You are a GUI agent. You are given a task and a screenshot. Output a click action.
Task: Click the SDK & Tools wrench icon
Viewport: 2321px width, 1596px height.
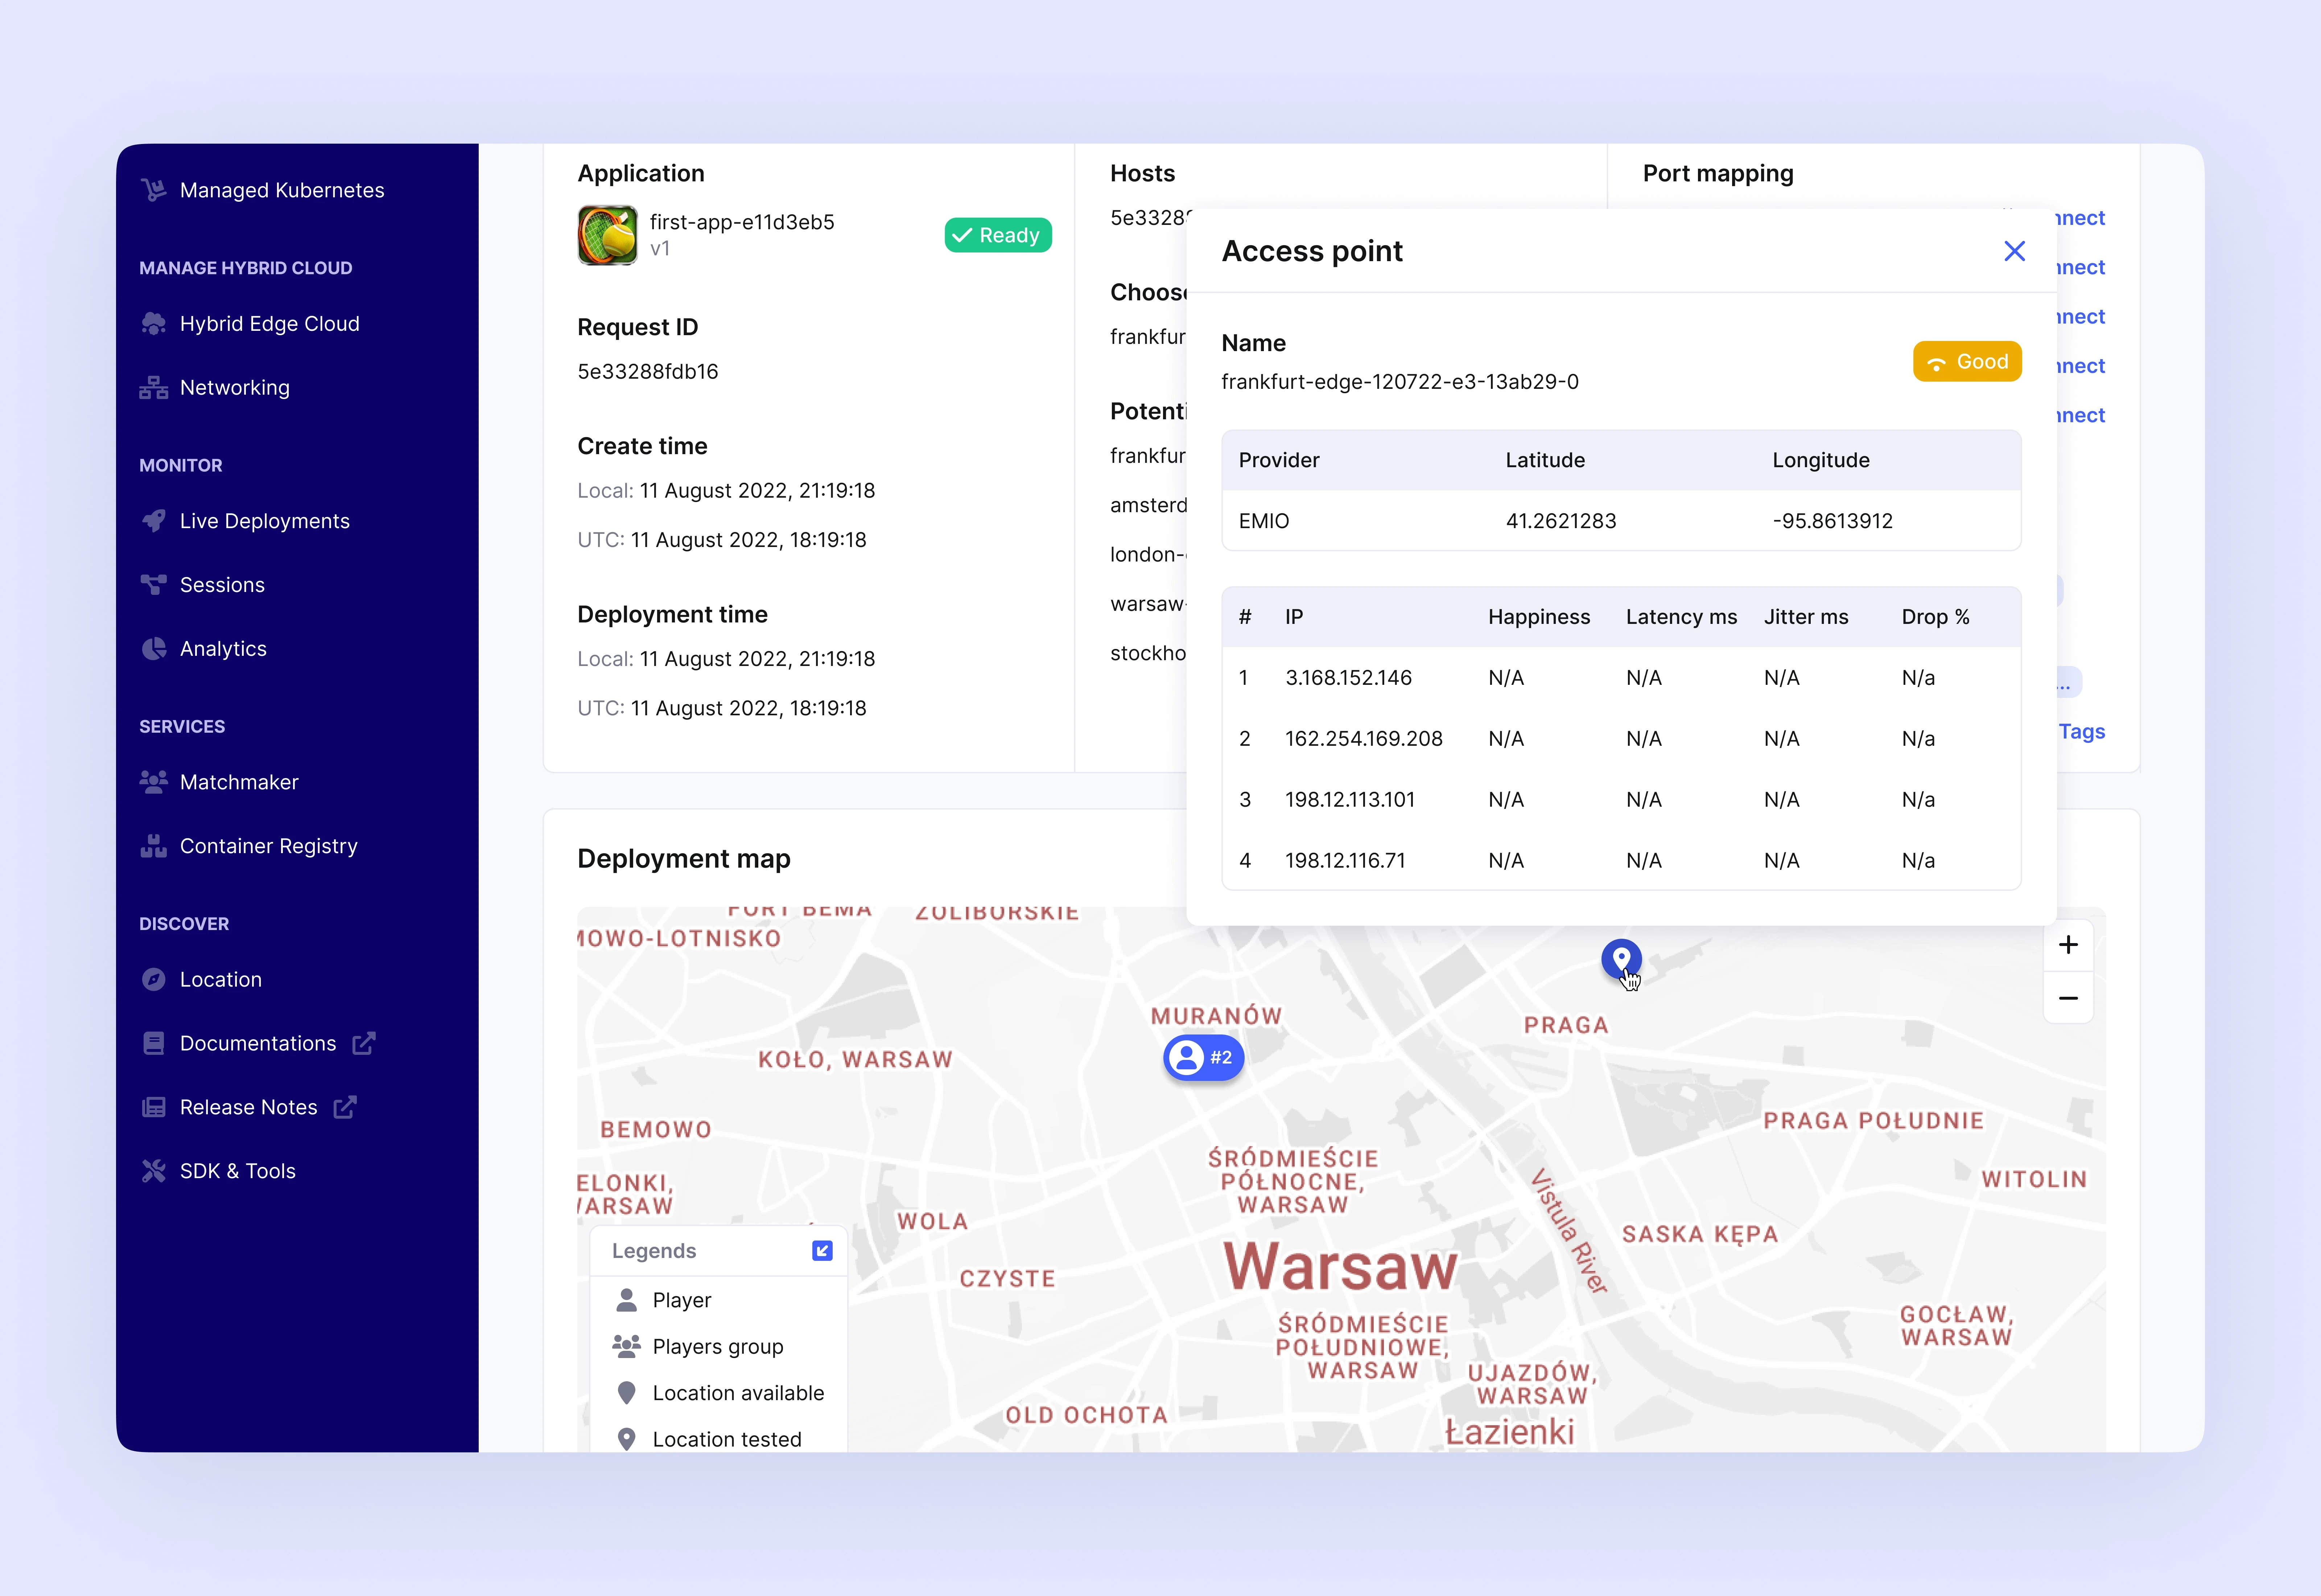(x=153, y=1171)
